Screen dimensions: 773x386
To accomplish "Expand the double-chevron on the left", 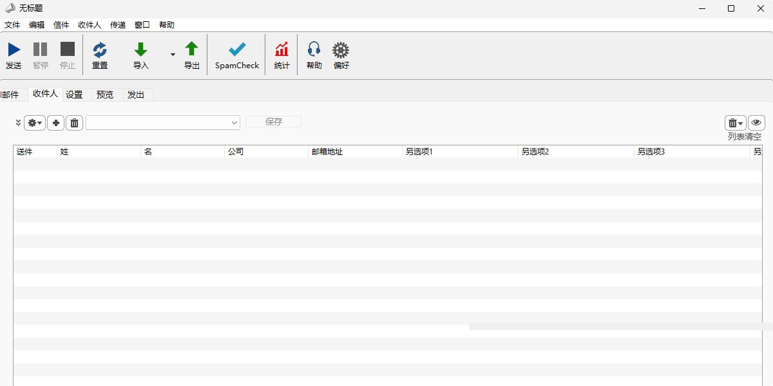I will [18, 123].
